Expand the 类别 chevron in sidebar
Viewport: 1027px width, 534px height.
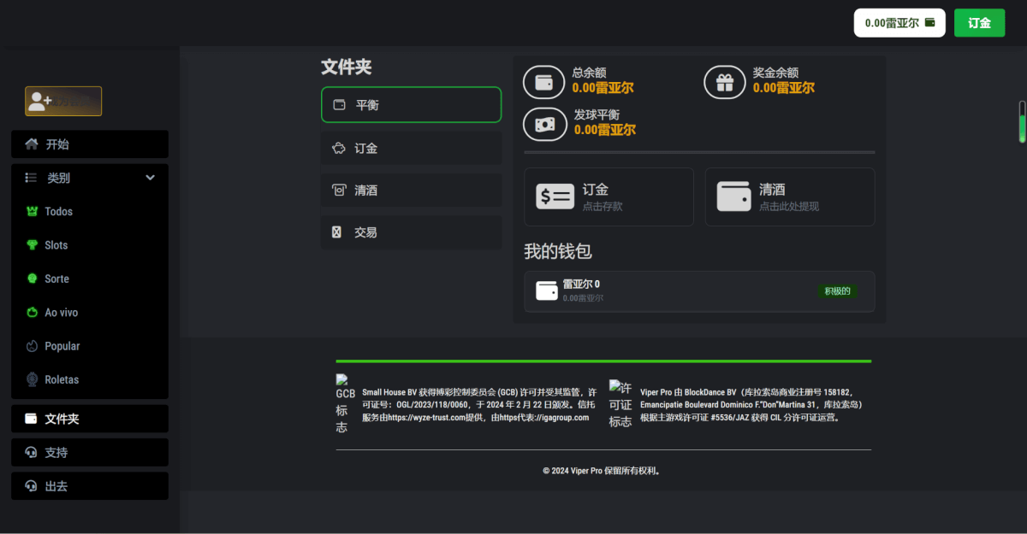click(150, 178)
